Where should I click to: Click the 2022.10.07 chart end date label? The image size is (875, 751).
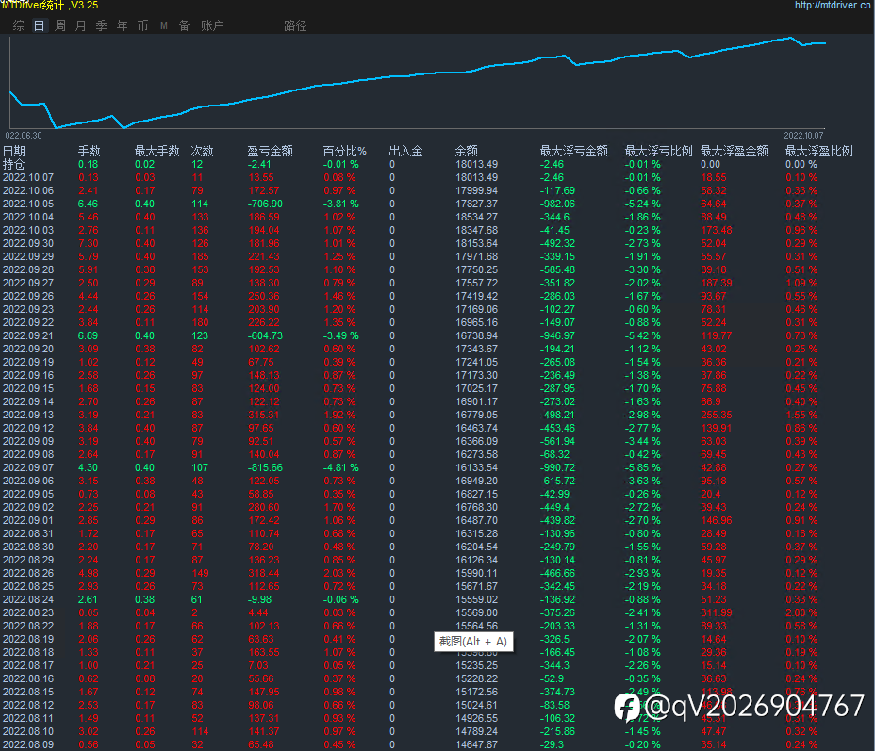pos(803,136)
